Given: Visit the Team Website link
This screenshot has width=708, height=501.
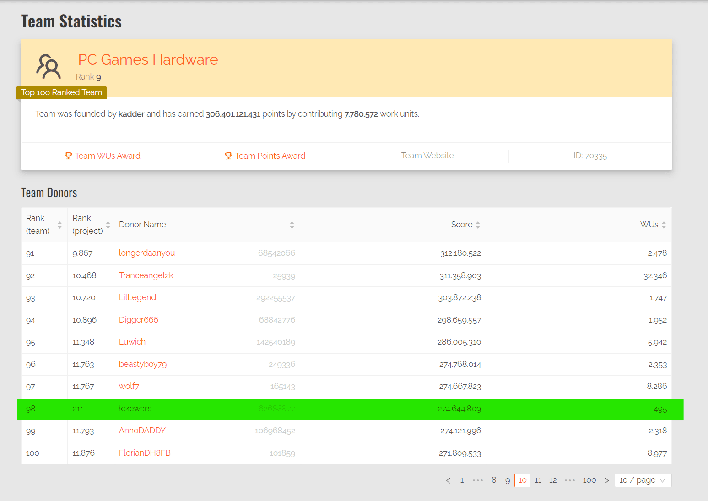Looking at the screenshot, I should (x=427, y=156).
